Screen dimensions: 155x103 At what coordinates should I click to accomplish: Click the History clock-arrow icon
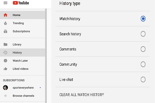point(5,52)
